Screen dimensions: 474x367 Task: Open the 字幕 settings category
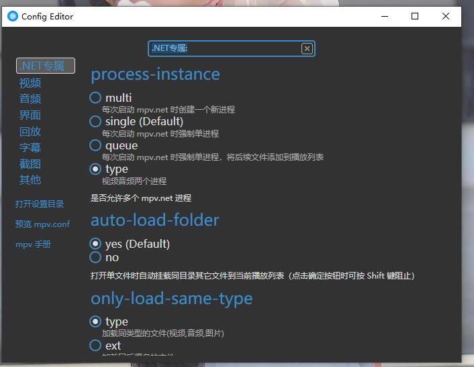click(x=30, y=147)
